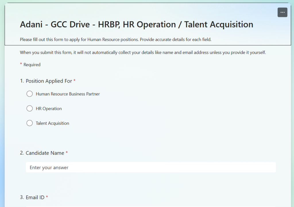The image size is (294, 207).
Task: Open the more options ellipsis menu
Action: click(283, 12)
